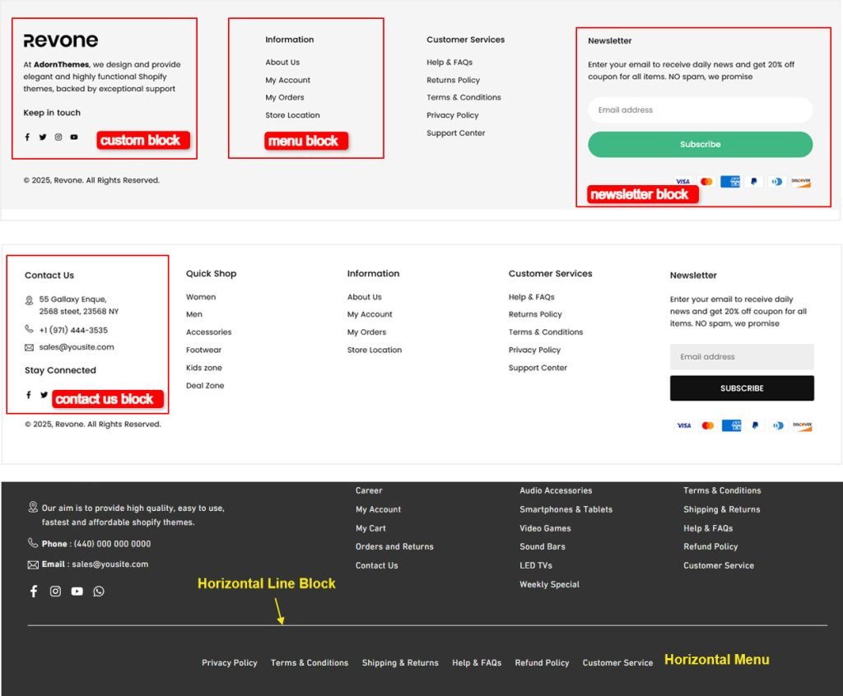The height and width of the screenshot is (696, 843).
Task: Click Instagram icon under Keep in touch
Action: 58,137
